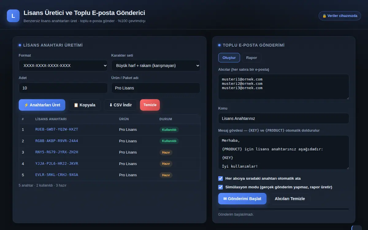Switch to the Oluştur tab
368x230 pixels.
[229, 58]
